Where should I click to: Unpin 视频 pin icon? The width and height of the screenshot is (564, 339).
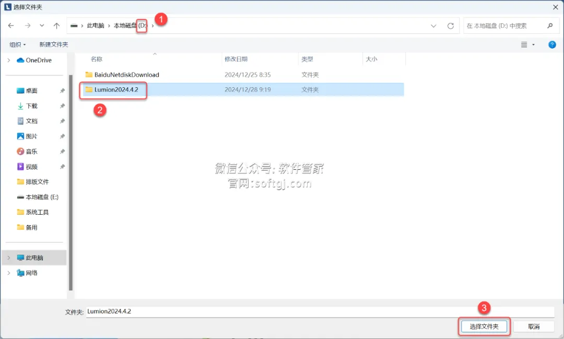pos(62,167)
